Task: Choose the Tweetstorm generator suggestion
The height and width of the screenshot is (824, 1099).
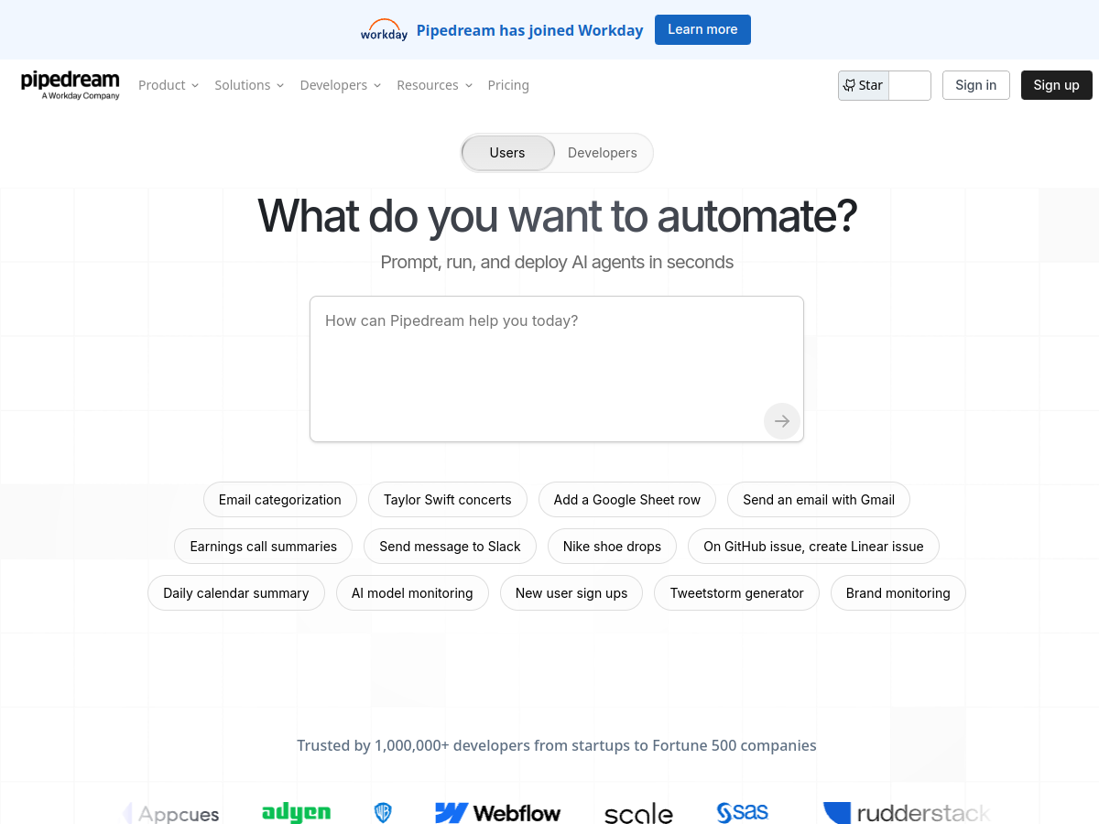Action: tap(736, 593)
